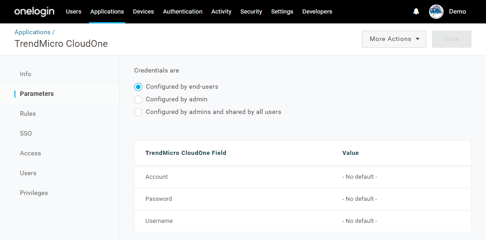Screen dimensions: 486x240
Task: Open the Account field row
Action: point(303,177)
